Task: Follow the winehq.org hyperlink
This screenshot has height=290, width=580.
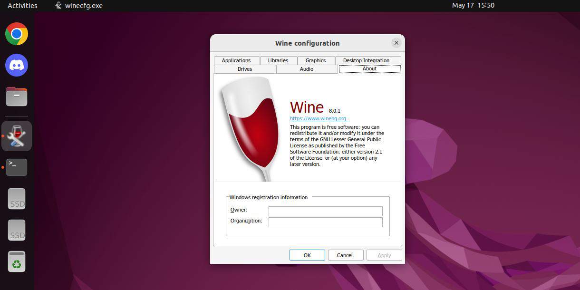Action: coord(318,118)
